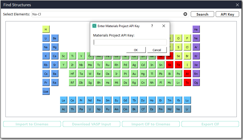The width and height of the screenshot is (243, 140).
Task: Select the Francium (Fr) tile
Action: coord(46,82)
